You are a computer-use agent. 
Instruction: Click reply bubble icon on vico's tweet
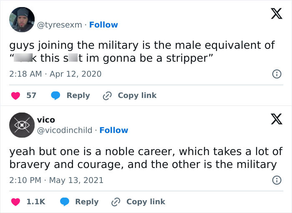tap(64, 201)
